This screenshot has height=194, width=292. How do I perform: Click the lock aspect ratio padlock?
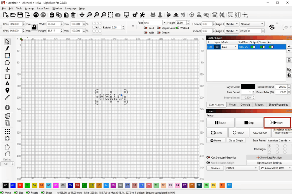coord(34,27)
